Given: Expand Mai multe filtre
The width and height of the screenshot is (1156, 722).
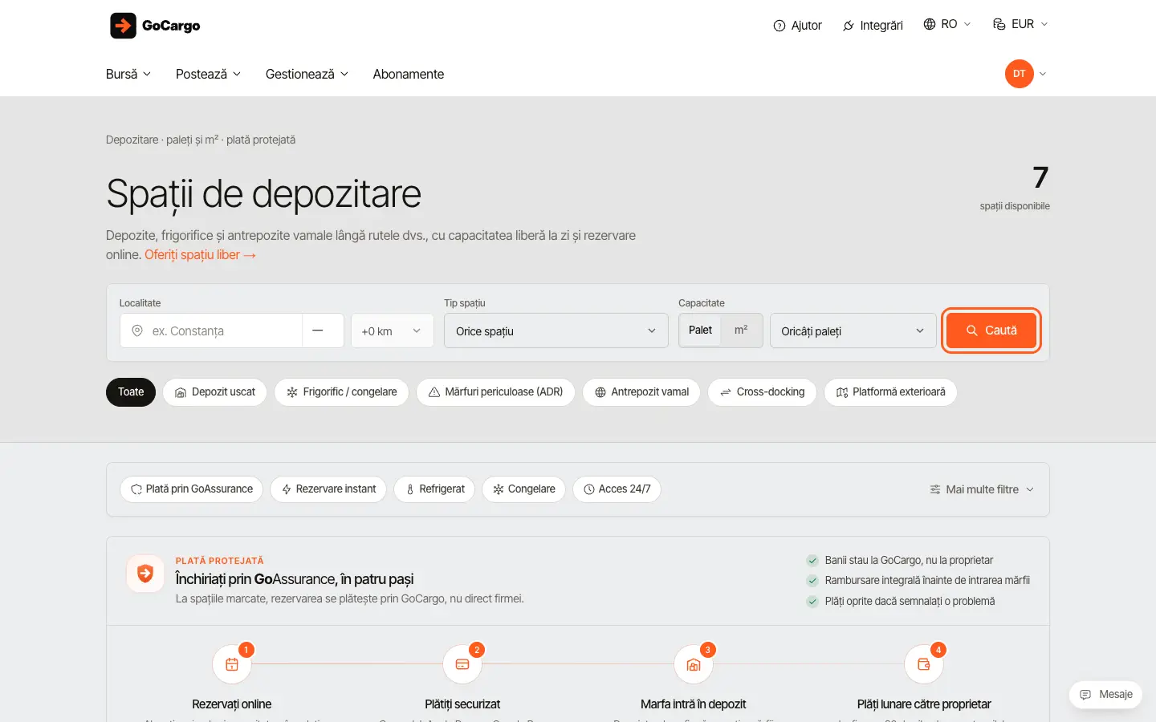Looking at the screenshot, I should pyautogui.click(x=982, y=489).
